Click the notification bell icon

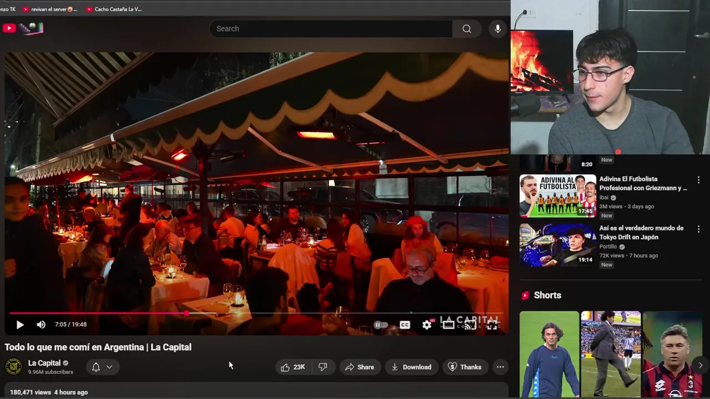click(x=96, y=367)
